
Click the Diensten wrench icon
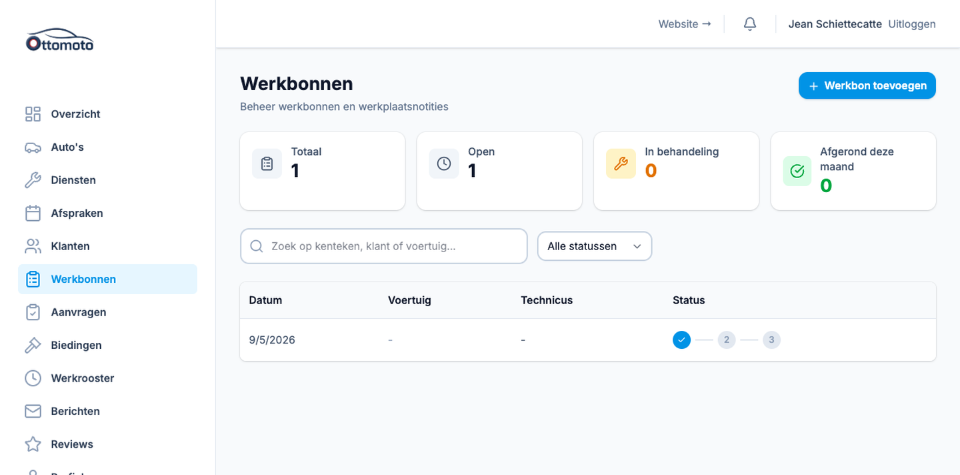click(x=33, y=180)
